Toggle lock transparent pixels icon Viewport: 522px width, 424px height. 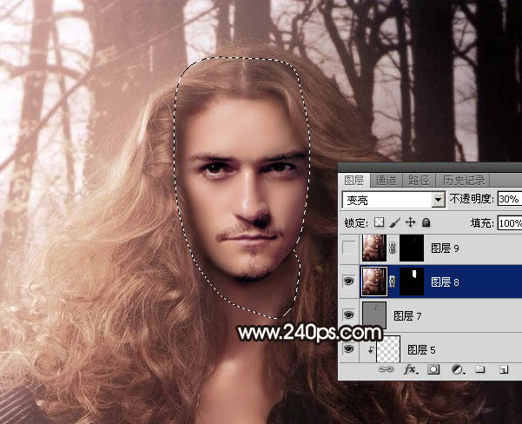(379, 222)
